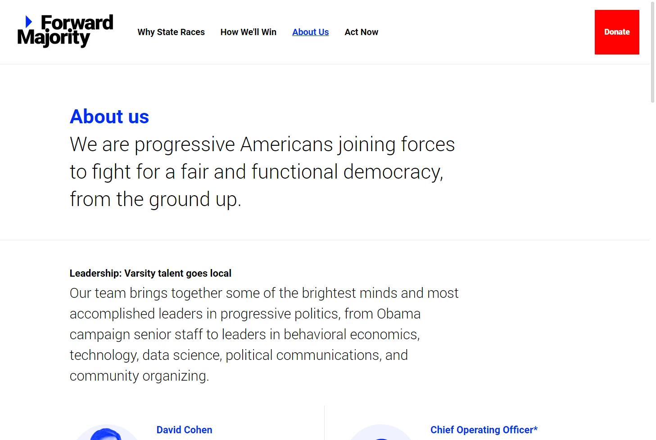Click the vertical page scrollbar thumb
This screenshot has width=656, height=440.
coord(652,52)
